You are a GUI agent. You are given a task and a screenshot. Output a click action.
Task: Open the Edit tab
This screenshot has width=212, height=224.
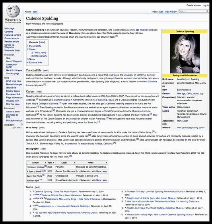click(x=161, y=12)
